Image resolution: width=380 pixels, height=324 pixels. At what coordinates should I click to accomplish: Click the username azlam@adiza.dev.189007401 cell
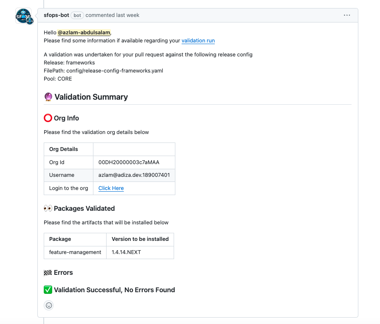[134, 175]
